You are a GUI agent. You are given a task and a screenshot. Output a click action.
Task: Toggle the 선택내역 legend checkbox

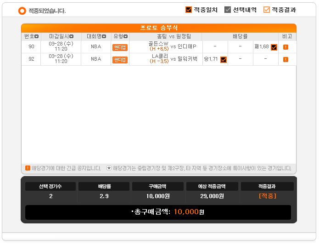228,10
